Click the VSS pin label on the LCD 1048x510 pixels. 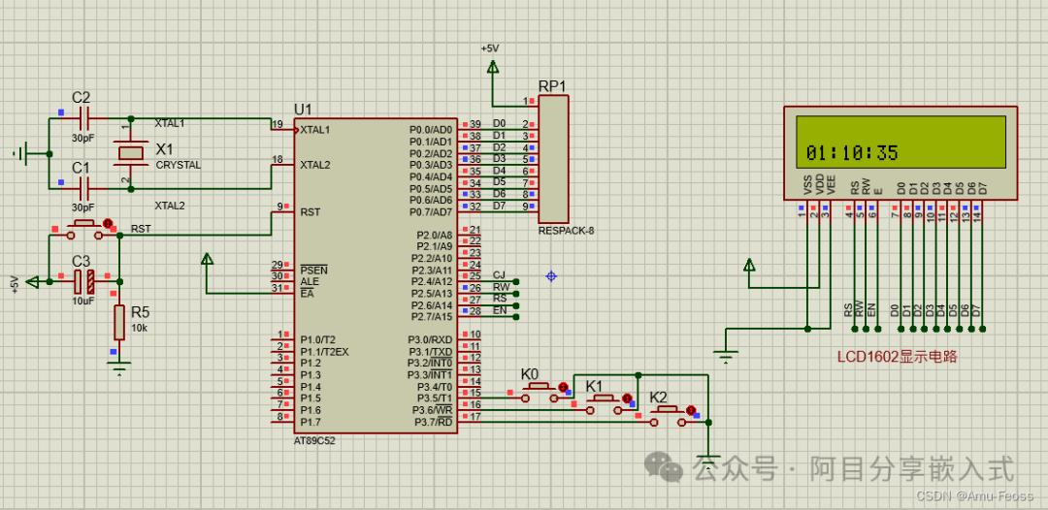[807, 185]
